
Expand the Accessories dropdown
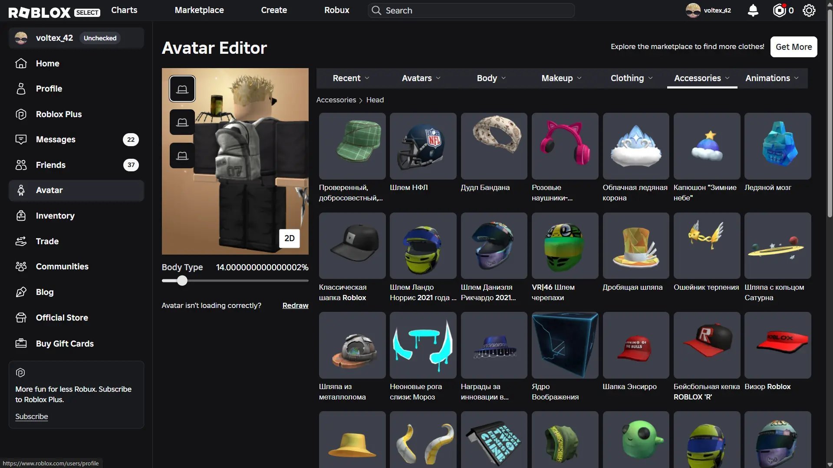point(702,78)
